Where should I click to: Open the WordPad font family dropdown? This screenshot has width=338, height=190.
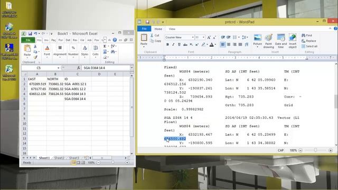pos(193,37)
